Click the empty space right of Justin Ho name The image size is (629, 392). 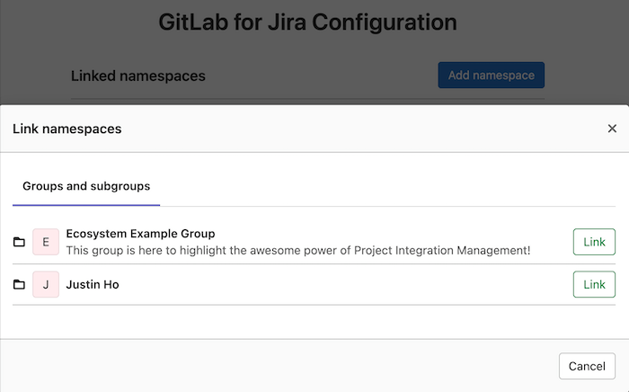[341, 284]
